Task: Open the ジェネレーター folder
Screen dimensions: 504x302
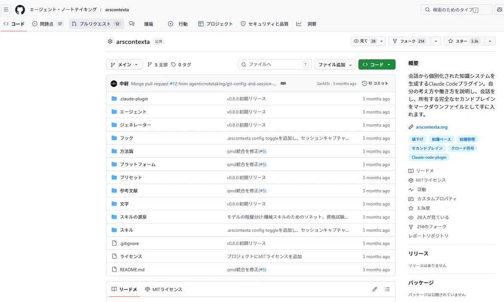Action: (135, 125)
